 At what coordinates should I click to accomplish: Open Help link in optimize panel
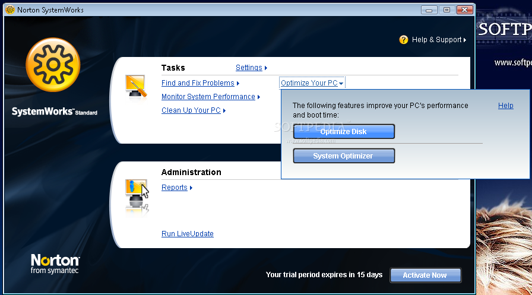[505, 106]
